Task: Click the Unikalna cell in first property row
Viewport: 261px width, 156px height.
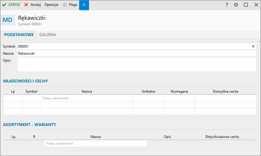Action: [x=148, y=98]
